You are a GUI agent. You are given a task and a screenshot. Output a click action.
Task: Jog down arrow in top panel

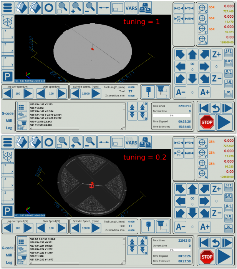(x=192, y=78)
